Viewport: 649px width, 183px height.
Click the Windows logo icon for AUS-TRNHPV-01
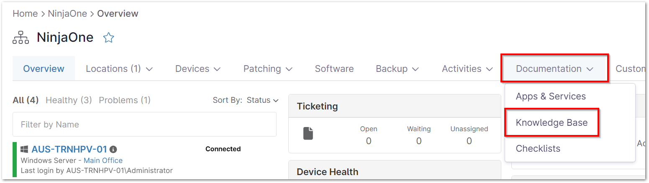(x=24, y=149)
